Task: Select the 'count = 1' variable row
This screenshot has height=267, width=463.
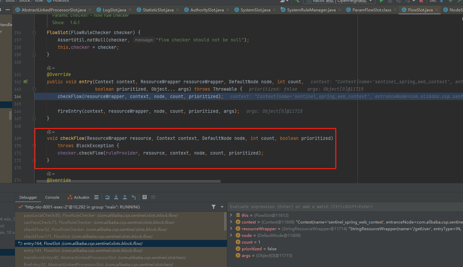Action: pos(345,242)
